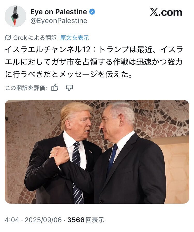
Task: Rate the translation with thumbs down
Action: click(x=69, y=88)
